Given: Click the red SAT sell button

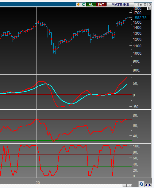Looking at the screenshot, I should [x=101, y=4].
